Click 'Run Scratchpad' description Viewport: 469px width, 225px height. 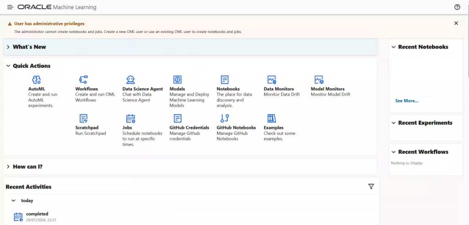(91, 133)
